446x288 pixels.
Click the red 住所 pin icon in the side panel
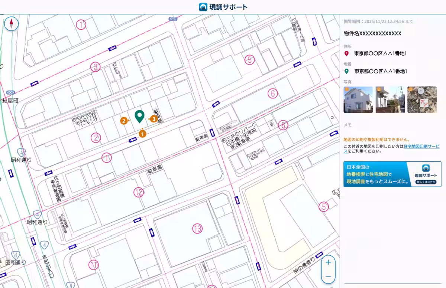[x=346, y=53]
